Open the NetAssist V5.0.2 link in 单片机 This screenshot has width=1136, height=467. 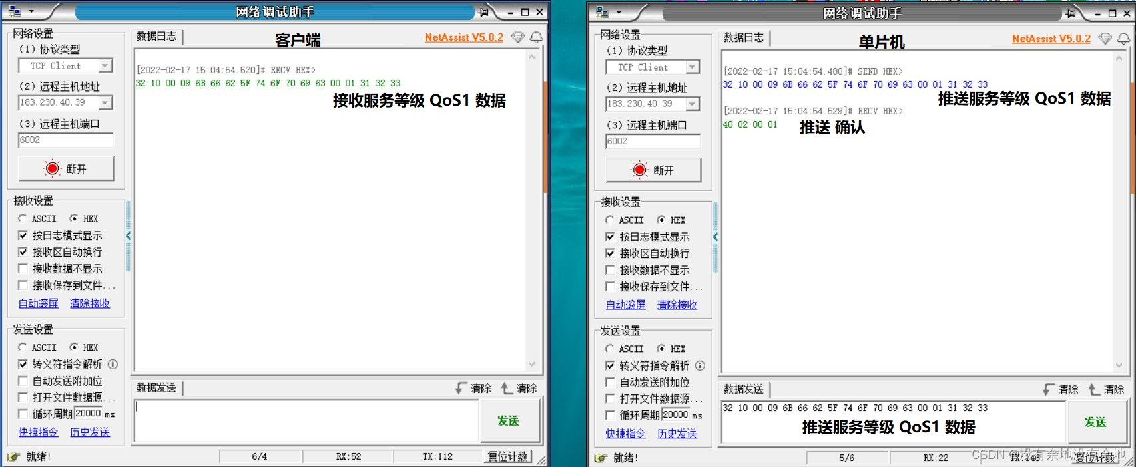pyautogui.click(x=1051, y=39)
